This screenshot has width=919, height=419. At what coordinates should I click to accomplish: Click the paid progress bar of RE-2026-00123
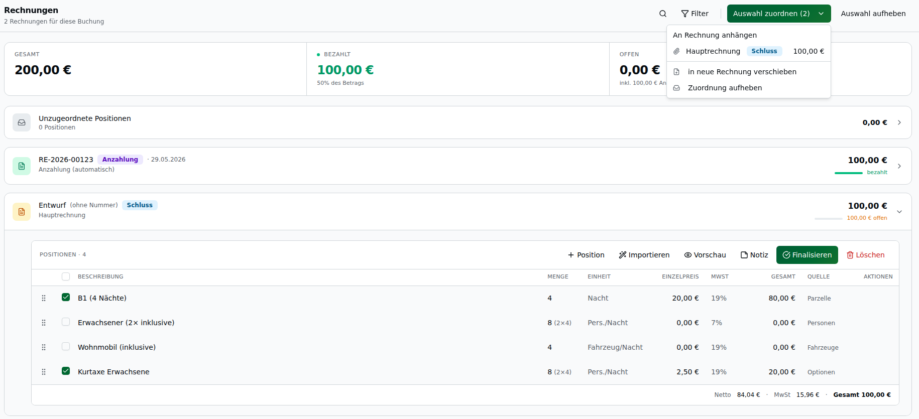coord(849,173)
